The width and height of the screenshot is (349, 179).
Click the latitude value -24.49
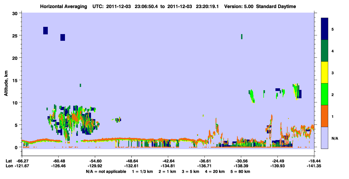[x=278, y=161]
